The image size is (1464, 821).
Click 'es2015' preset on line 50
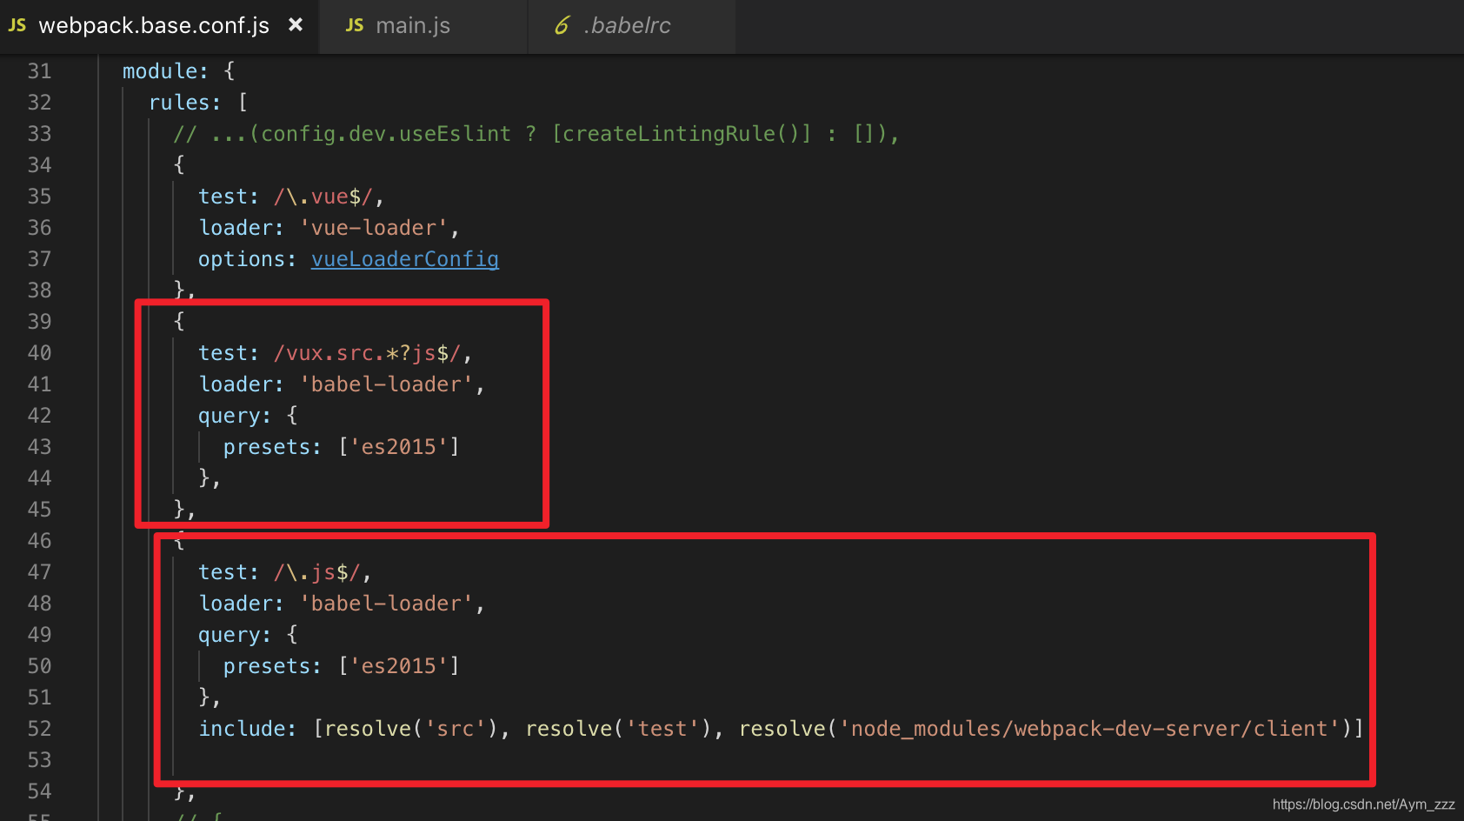398,666
